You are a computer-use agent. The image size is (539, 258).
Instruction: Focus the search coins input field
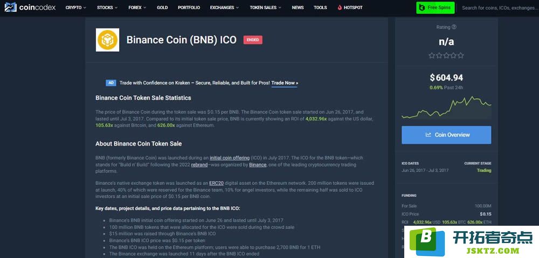[499, 8]
